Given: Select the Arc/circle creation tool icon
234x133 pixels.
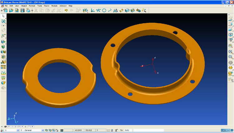Looking at the screenshot, I should 104,10.
